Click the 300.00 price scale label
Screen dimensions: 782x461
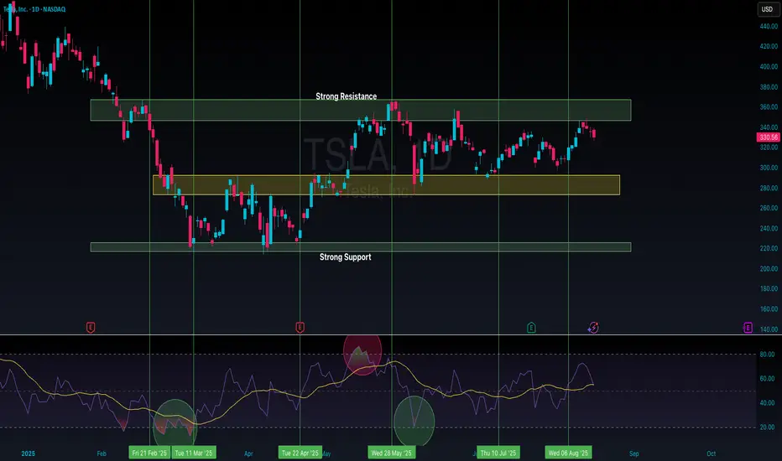(769, 168)
